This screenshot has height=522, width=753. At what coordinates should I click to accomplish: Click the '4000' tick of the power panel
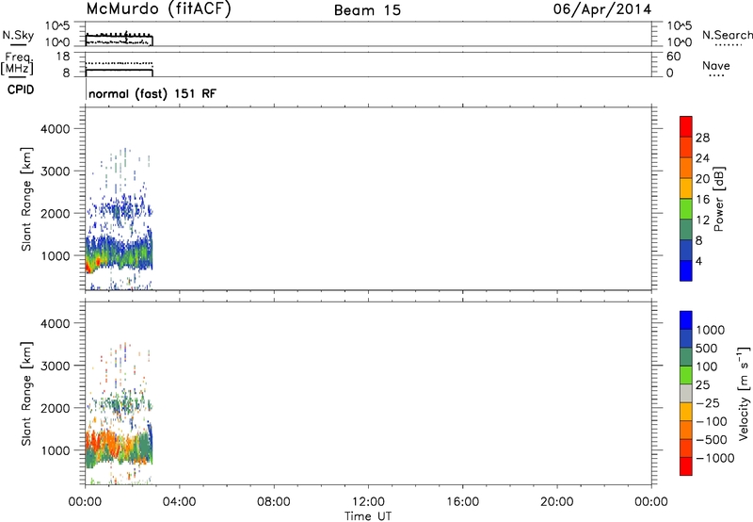(x=56, y=129)
